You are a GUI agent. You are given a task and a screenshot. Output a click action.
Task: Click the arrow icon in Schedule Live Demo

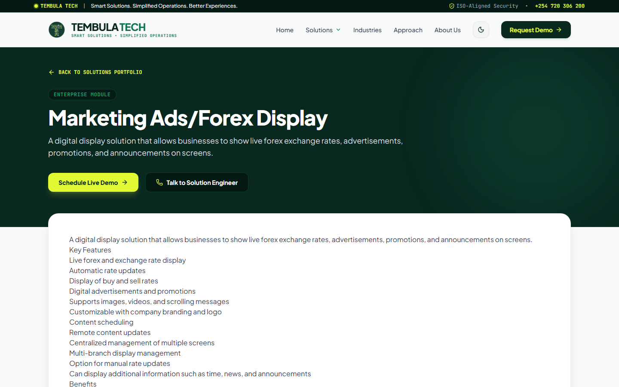(x=125, y=182)
